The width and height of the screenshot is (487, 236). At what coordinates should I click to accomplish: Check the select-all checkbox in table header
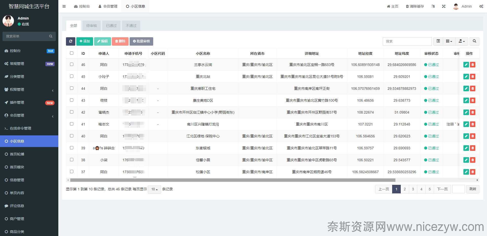[x=72, y=53]
